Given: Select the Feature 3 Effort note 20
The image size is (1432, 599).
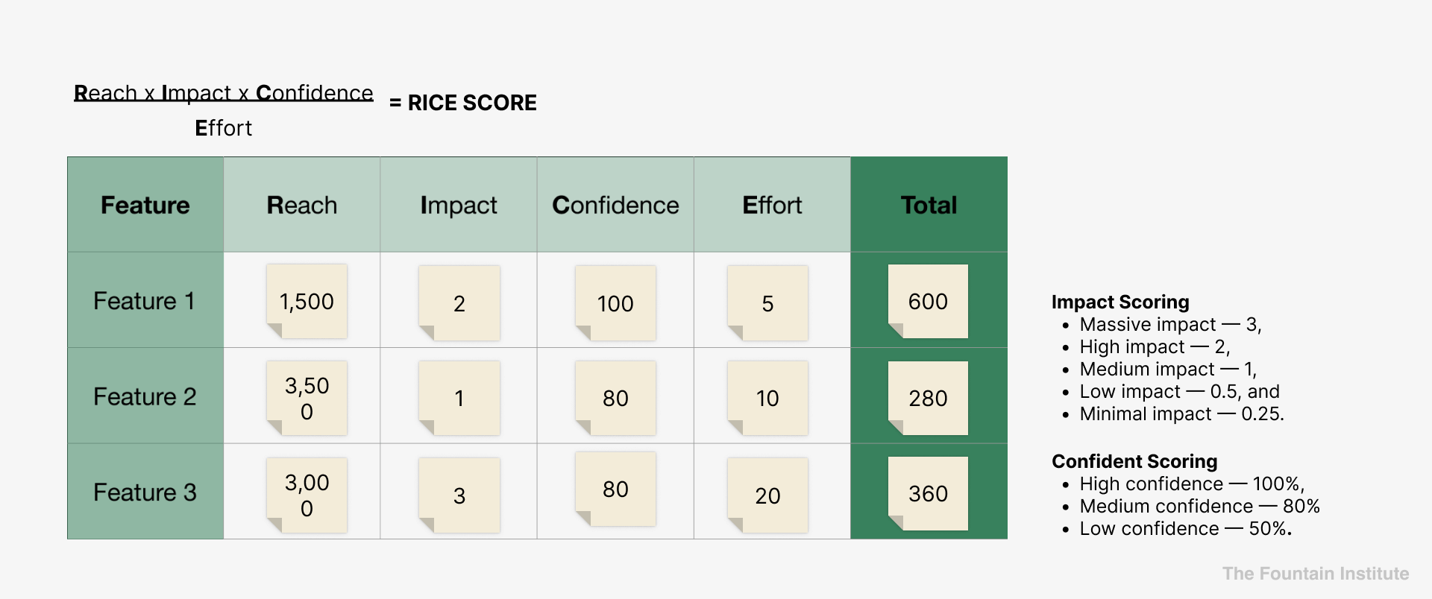Looking at the screenshot, I should click(x=767, y=495).
